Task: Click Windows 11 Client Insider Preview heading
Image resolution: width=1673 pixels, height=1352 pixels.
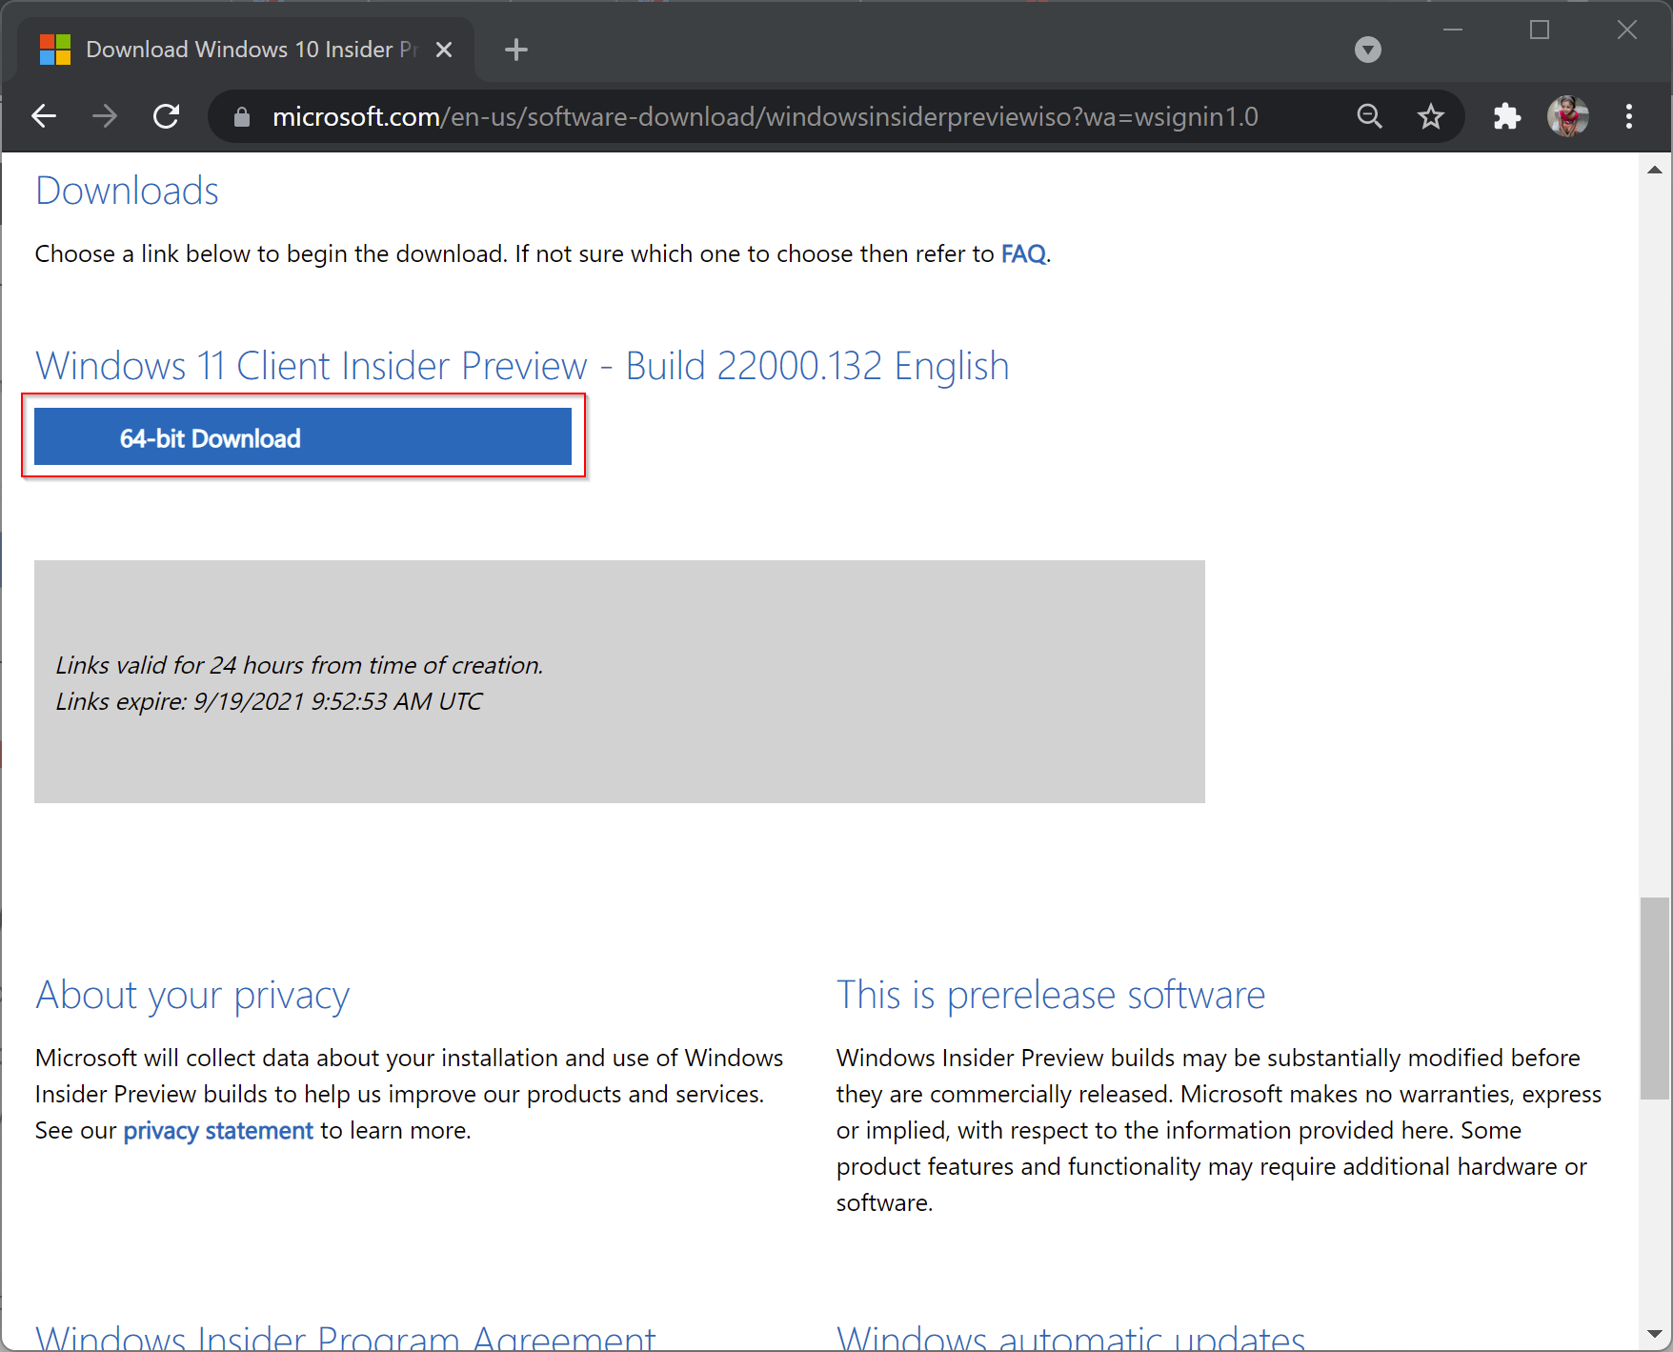Action: pos(522,367)
